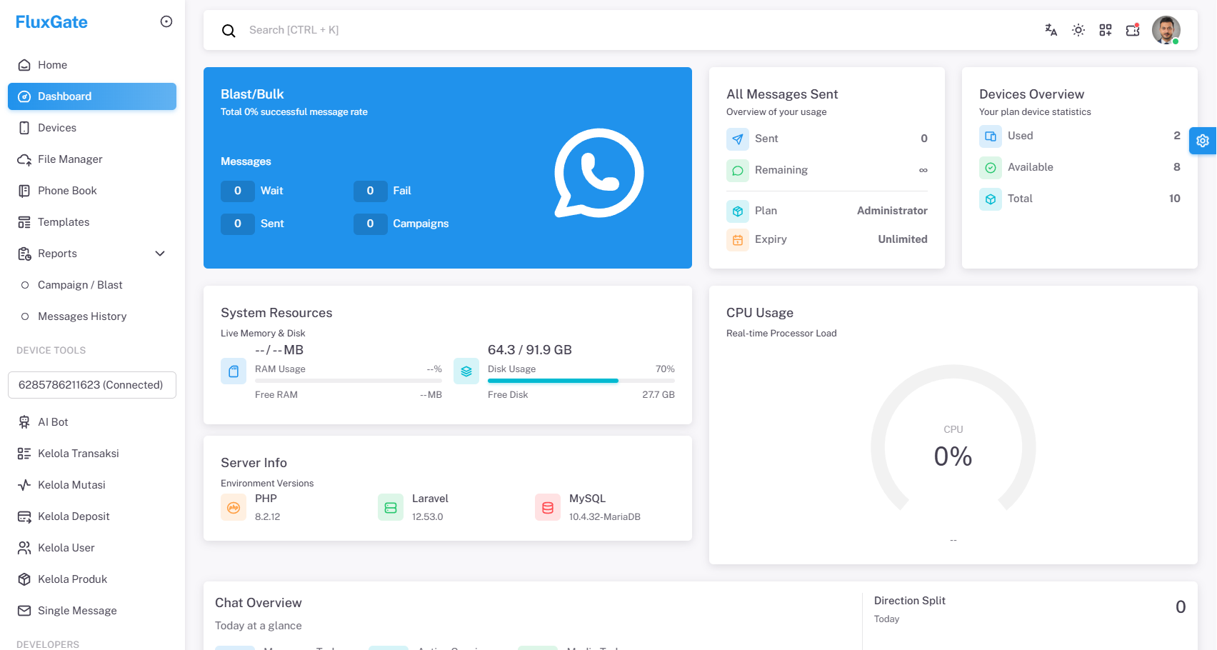The width and height of the screenshot is (1217, 650).
Task: Click the Used devices icon
Action: point(991,136)
